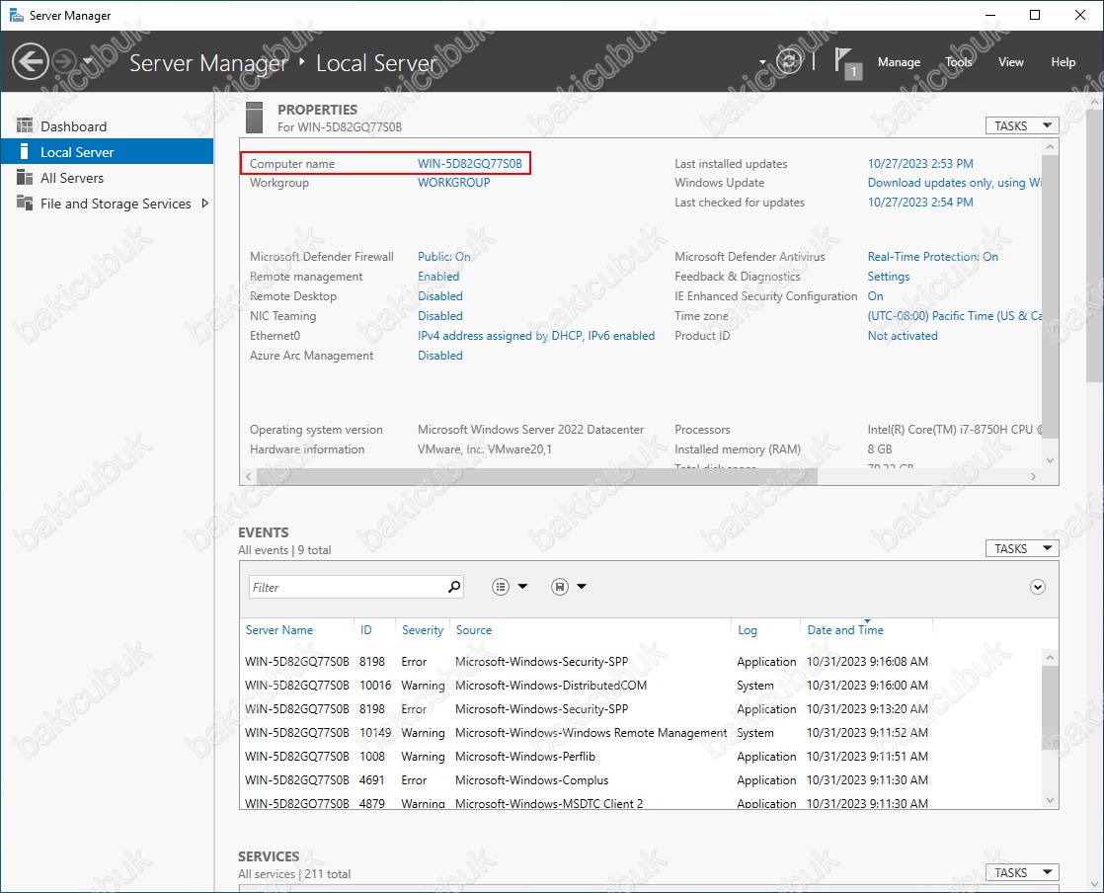1104x893 pixels.
Task: Click the WORKGROUP link
Action: coord(453,183)
